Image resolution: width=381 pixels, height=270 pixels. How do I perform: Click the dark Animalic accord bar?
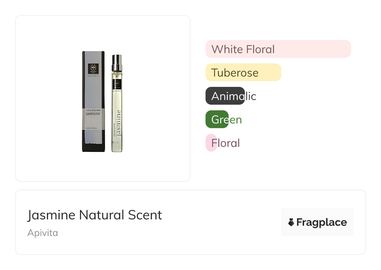click(225, 96)
